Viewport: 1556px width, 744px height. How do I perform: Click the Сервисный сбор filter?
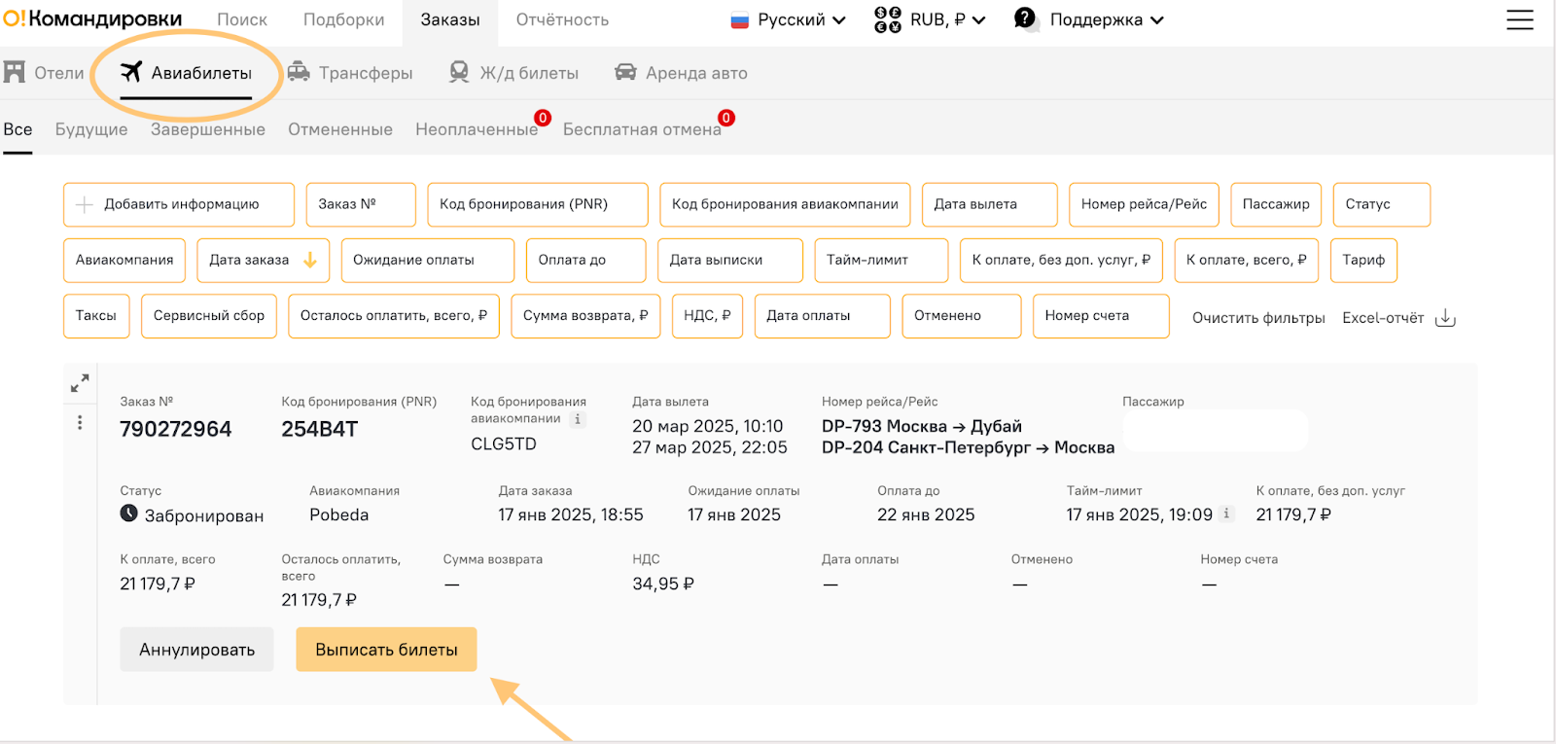click(209, 315)
